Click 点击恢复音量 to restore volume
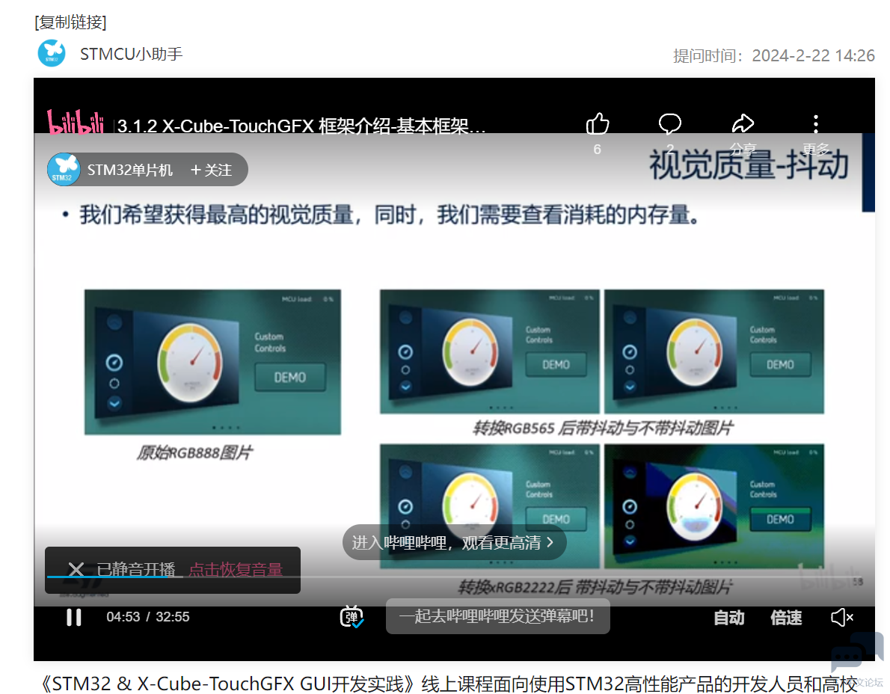The width and height of the screenshot is (890, 694). click(x=236, y=569)
